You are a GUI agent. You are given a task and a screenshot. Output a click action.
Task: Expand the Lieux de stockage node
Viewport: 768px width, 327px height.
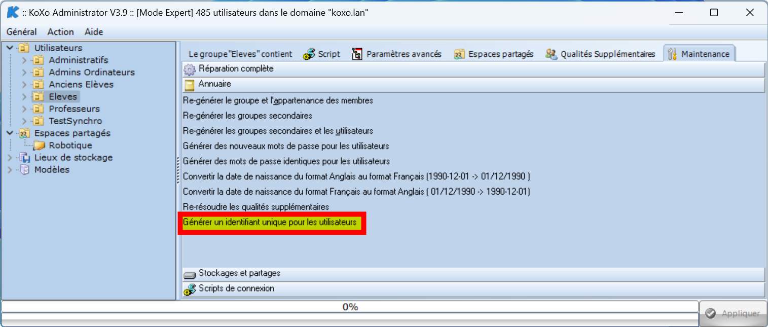click(10, 158)
